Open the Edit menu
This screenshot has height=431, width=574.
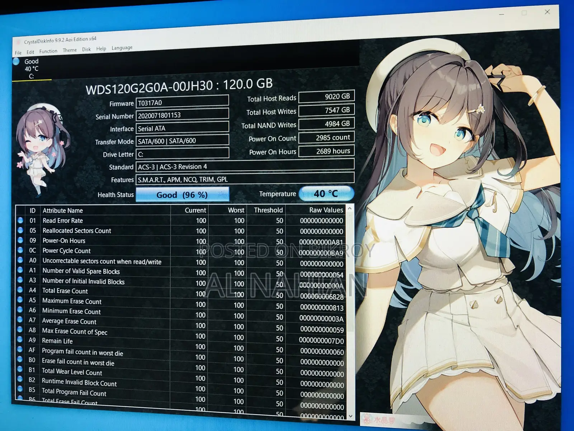[30, 52]
